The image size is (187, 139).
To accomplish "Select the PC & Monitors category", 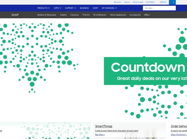I will (100, 15).
